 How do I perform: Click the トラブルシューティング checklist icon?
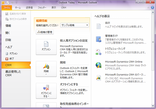click(98, 52)
